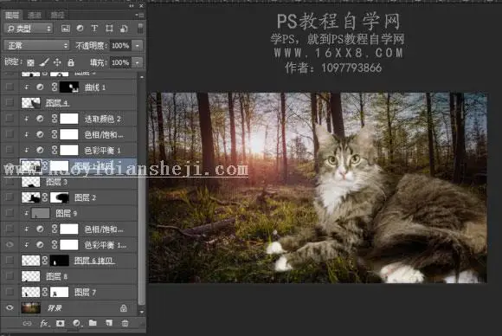Show the 图层 8 layer visibility box
This screenshot has height=336, width=502.
[10, 276]
